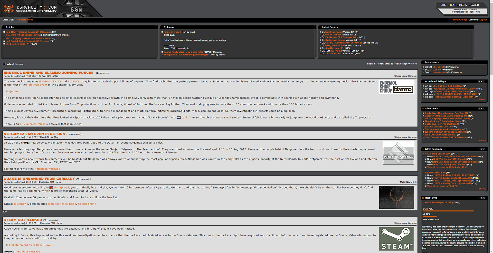Click the Logout link

[x=483, y=20]
